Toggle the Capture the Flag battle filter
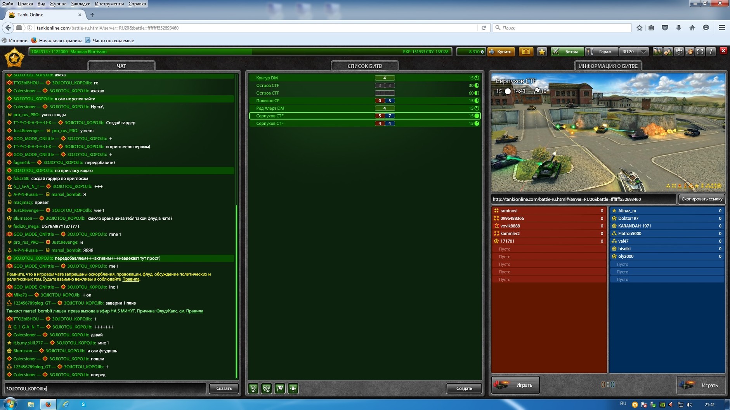Screen dimensions: 730x410 [x=280, y=388]
